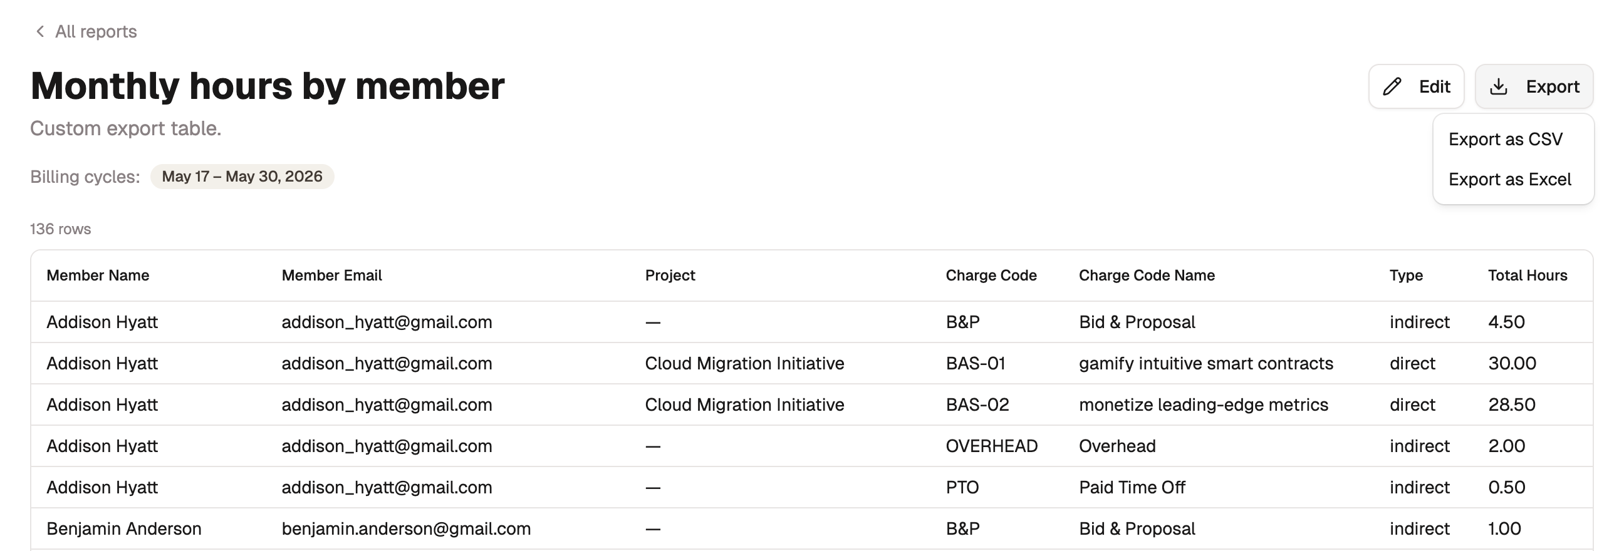Click the 28.50 total hours value
The image size is (1624, 551).
click(x=1511, y=404)
